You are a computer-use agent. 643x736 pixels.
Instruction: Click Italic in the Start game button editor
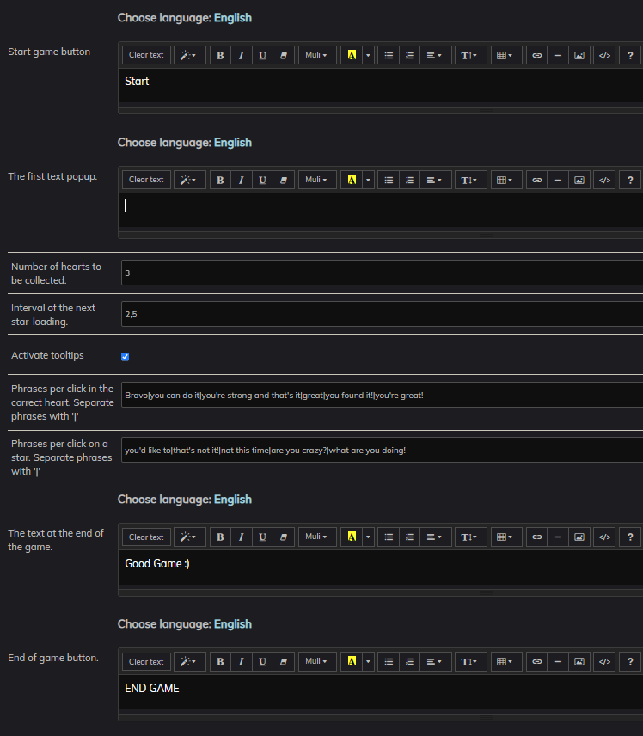pos(242,55)
